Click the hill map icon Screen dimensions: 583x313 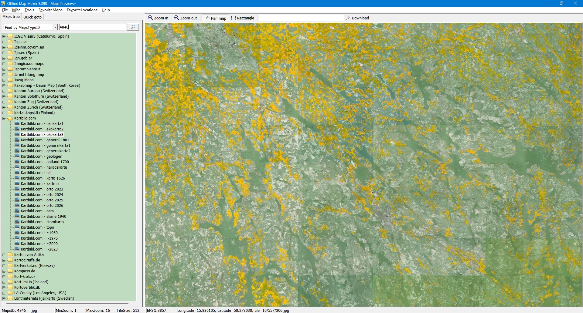[x=17, y=173]
